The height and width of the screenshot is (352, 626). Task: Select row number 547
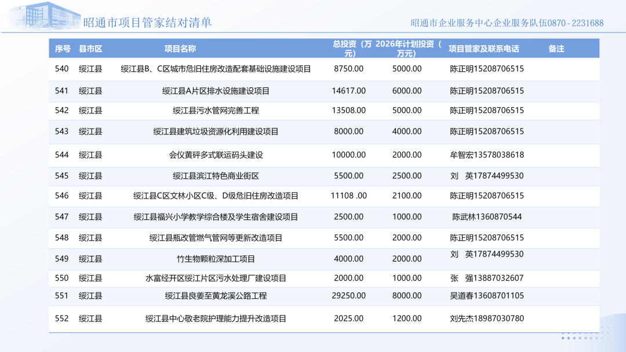[62, 217]
